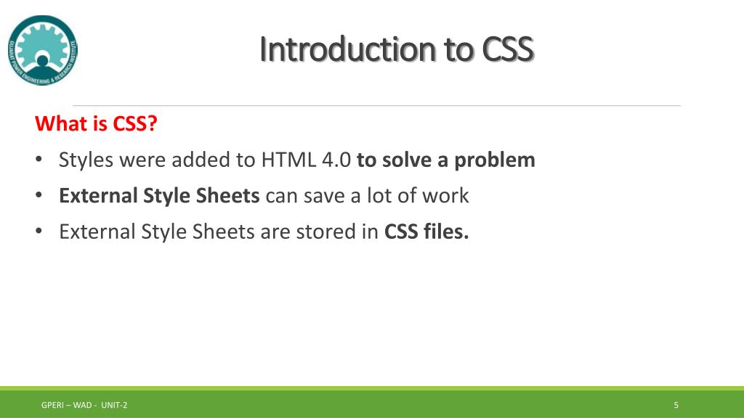Viewport: 744px width, 418px height.
Task: Click the word 'CSS' in the title
Action: [x=508, y=49]
